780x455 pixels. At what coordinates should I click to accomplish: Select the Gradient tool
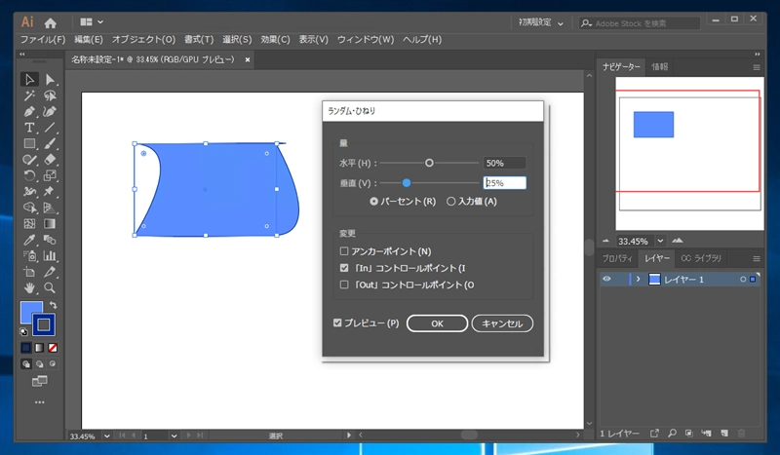pos(50,224)
